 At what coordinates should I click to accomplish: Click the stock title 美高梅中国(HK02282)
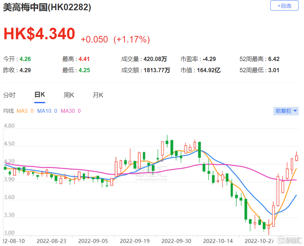47,7
